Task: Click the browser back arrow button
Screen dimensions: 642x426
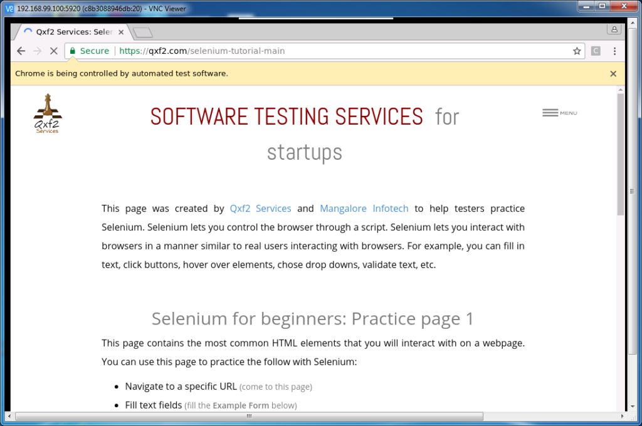Action: (x=21, y=51)
